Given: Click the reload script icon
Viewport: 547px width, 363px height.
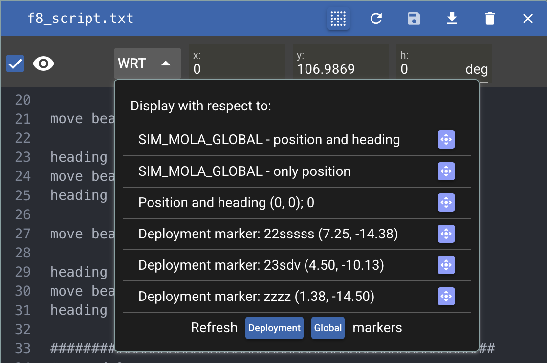Looking at the screenshot, I should coord(376,19).
